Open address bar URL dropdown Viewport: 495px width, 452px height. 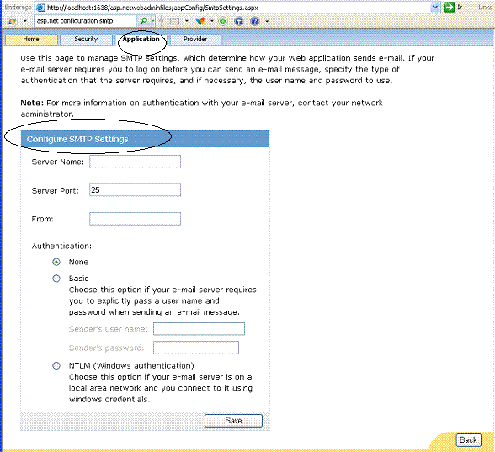click(x=435, y=7)
